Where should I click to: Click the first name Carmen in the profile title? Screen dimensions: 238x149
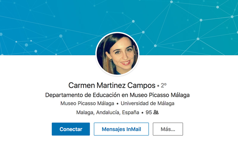[x=82, y=85]
